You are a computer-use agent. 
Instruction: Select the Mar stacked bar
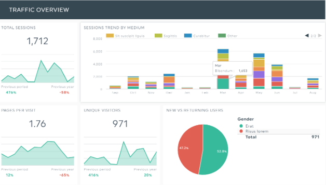click(223, 69)
